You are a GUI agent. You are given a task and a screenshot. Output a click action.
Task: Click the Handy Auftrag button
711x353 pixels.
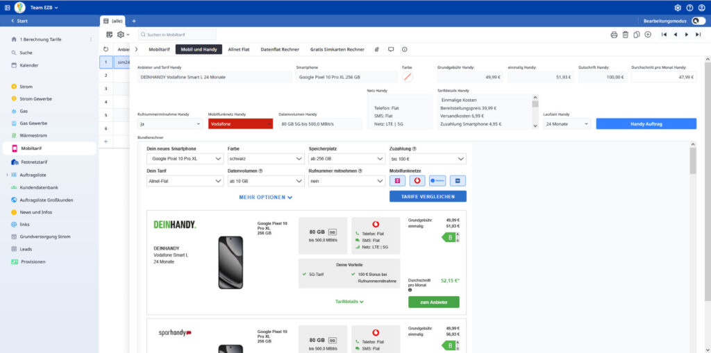(x=646, y=123)
